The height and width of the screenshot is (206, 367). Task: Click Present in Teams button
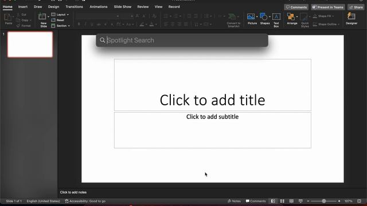coord(328,7)
